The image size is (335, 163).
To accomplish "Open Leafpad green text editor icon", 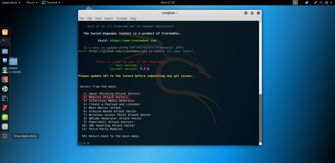I will pos(5,117).
